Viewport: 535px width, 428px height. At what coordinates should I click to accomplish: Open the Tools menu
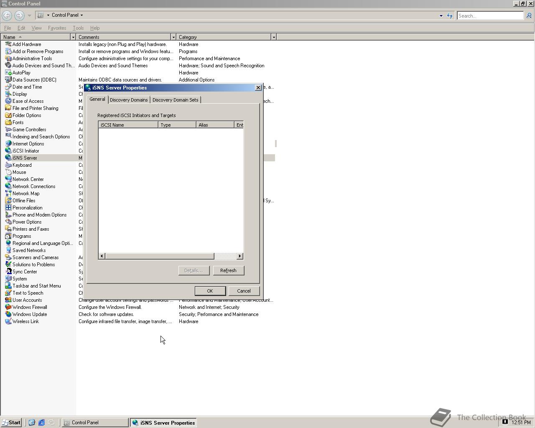click(x=78, y=28)
